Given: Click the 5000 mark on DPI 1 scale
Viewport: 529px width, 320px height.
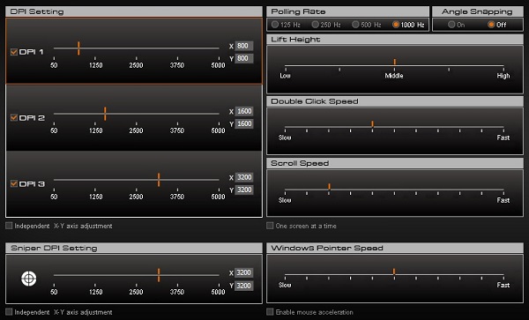Looking at the screenshot, I should [218, 65].
